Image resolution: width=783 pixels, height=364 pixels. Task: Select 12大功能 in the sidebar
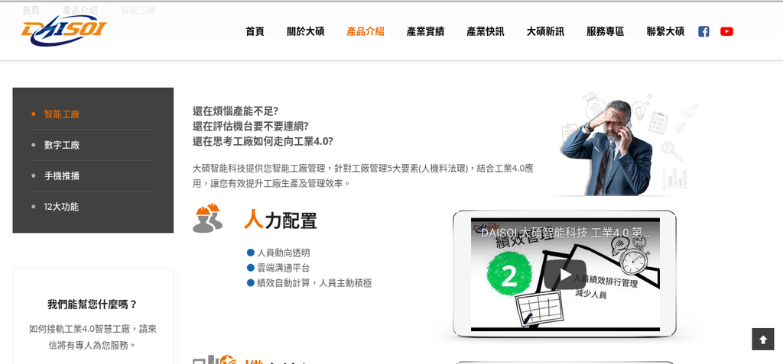(61, 207)
